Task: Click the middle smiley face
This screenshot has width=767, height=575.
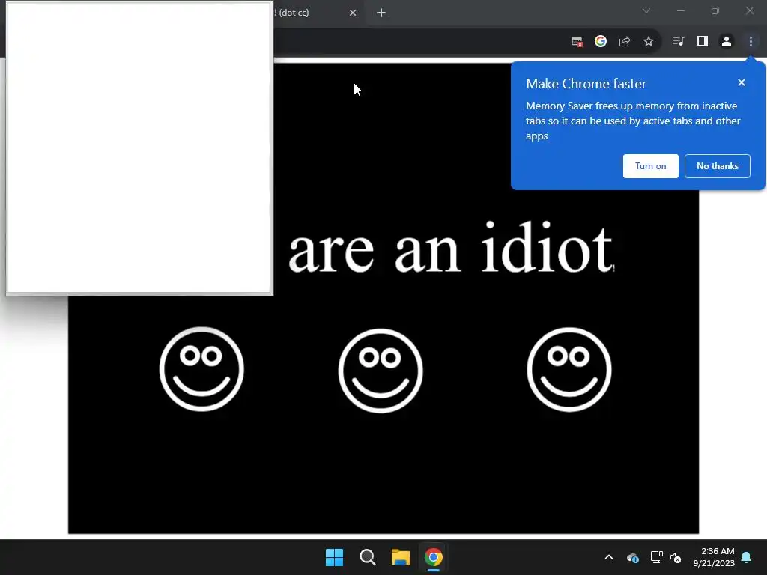Action: [x=381, y=371]
